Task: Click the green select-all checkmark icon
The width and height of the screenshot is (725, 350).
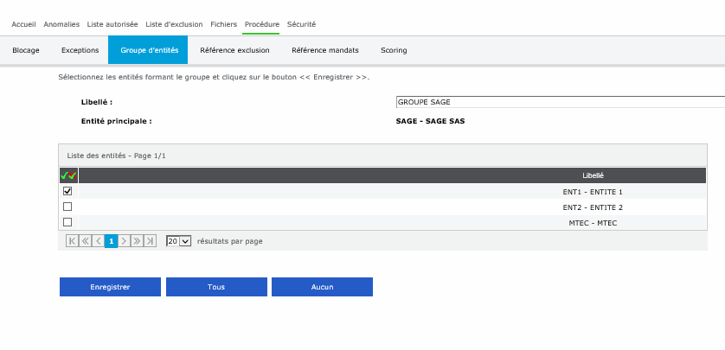Action: coord(64,175)
